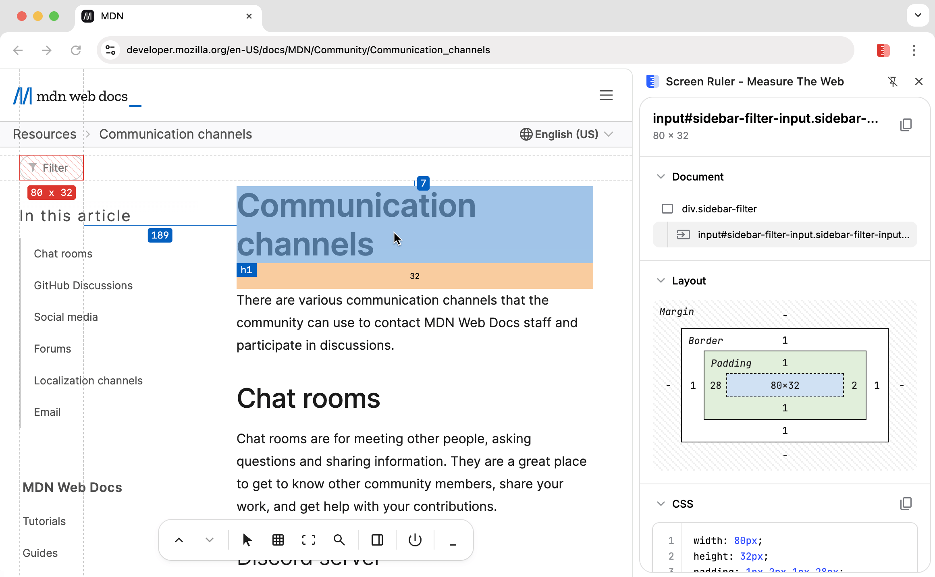Go back to the previous page
935x577 pixels.
(x=18, y=50)
